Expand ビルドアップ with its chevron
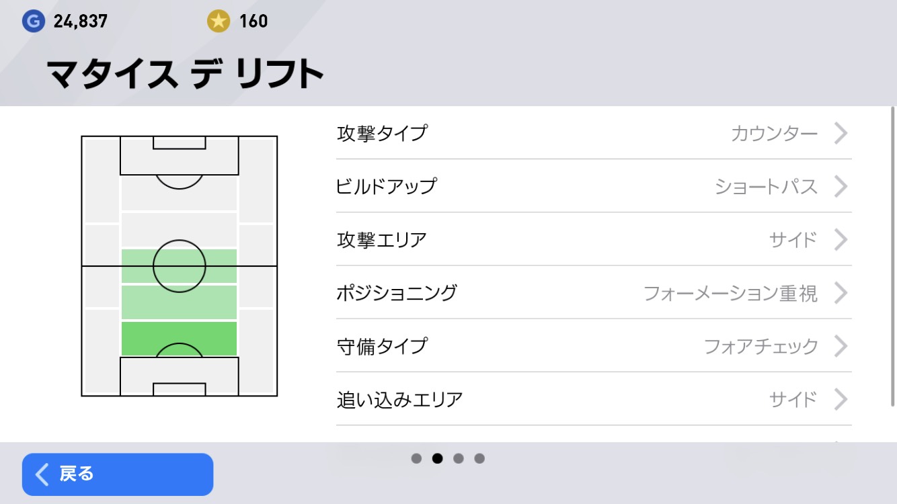Image resolution: width=897 pixels, height=504 pixels. pyautogui.click(x=841, y=186)
